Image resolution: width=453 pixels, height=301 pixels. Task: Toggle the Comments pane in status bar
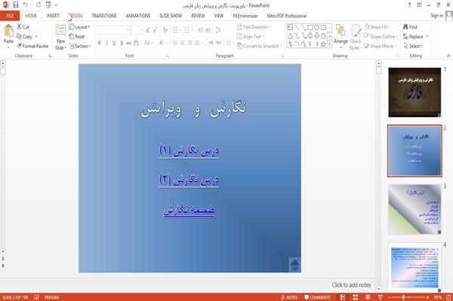click(x=317, y=297)
